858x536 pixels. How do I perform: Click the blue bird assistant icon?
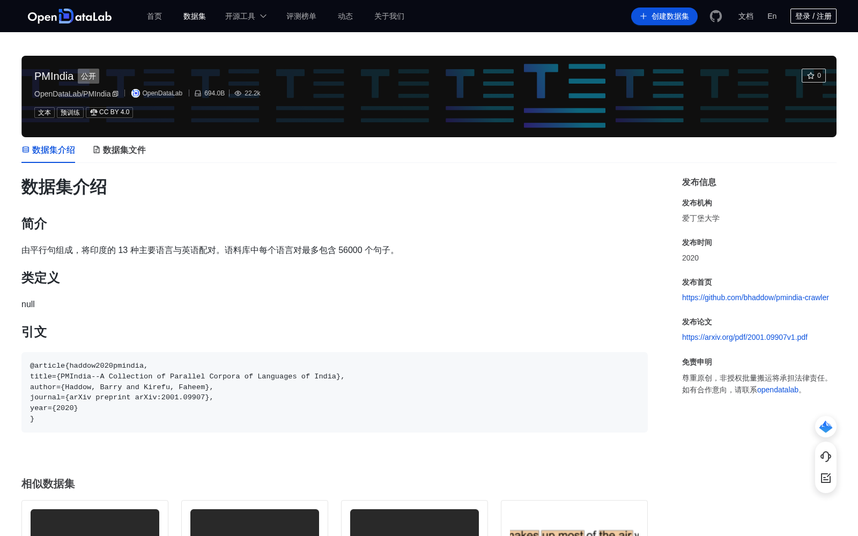826,427
